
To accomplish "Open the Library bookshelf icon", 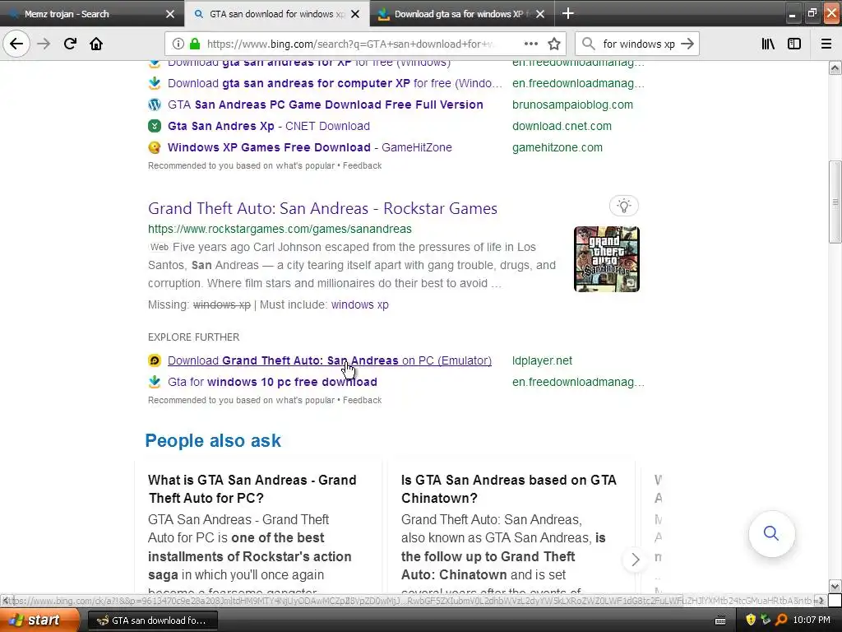I will pyautogui.click(x=768, y=44).
